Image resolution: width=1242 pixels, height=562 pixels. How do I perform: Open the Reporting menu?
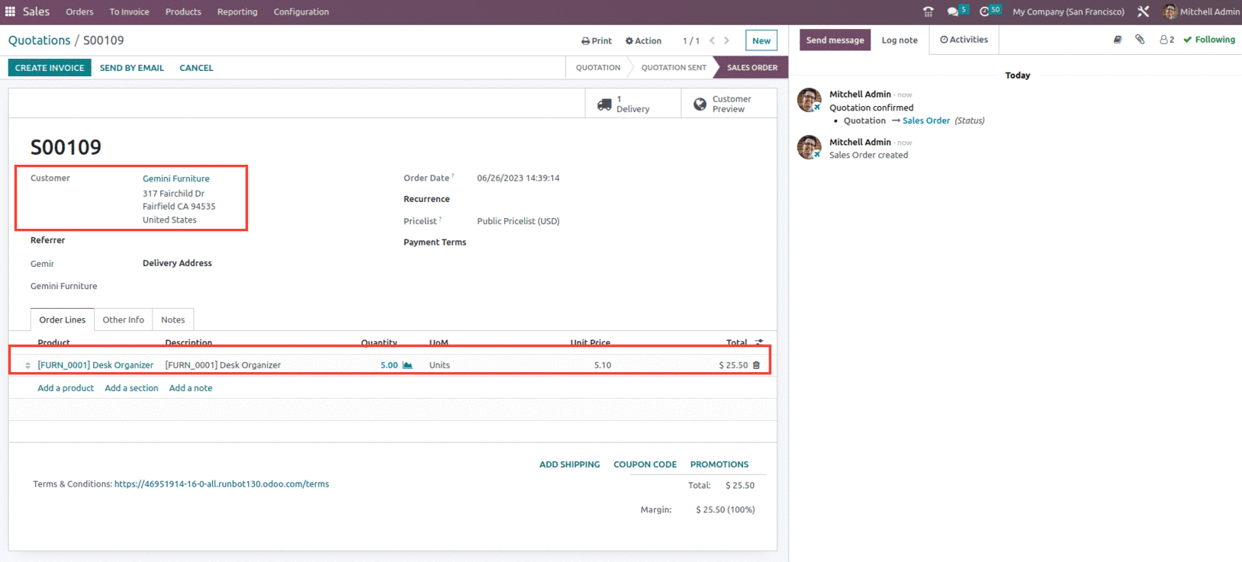pos(237,11)
